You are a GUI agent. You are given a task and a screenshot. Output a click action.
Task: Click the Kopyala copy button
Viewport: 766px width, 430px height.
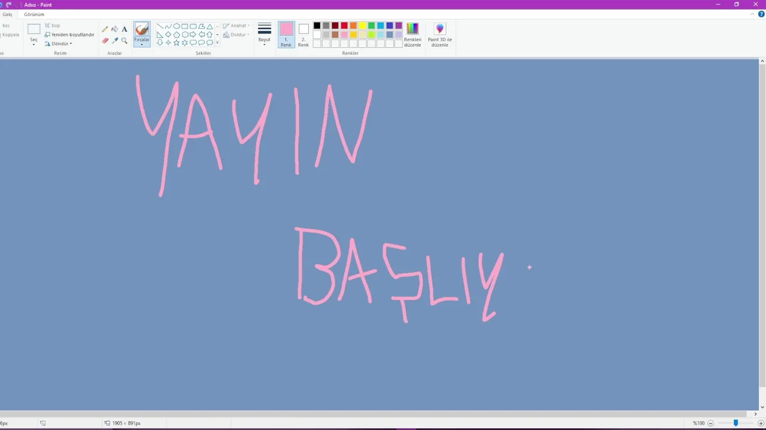tap(10, 35)
